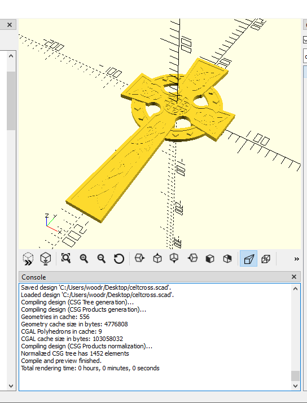This screenshot has height=403, width=307.
Task: Zoom out using the magnifier minus icon
Action: [x=102, y=259]
